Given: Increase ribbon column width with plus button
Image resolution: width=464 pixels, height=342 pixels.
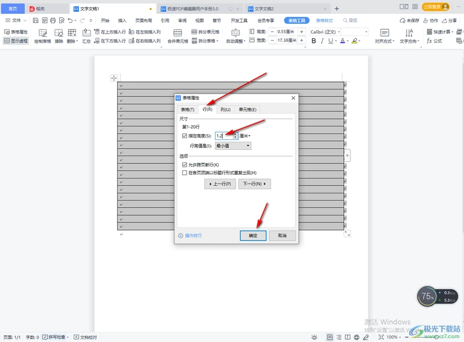Looking at the screenshot, I should (302, 40).
